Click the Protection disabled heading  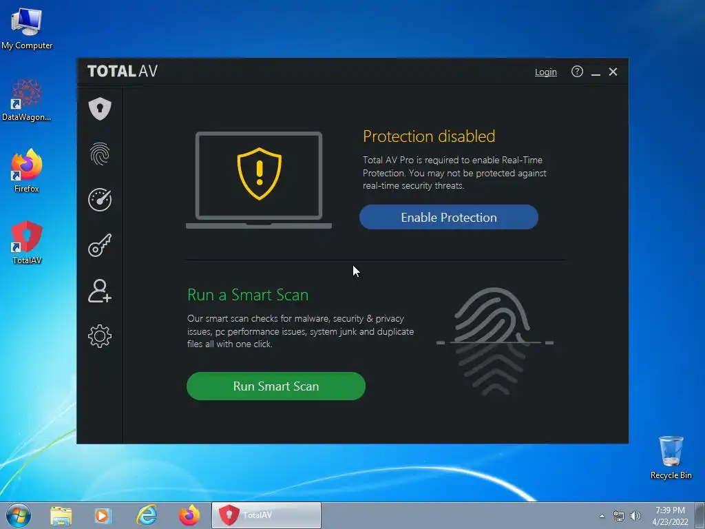tap(428, 136)
